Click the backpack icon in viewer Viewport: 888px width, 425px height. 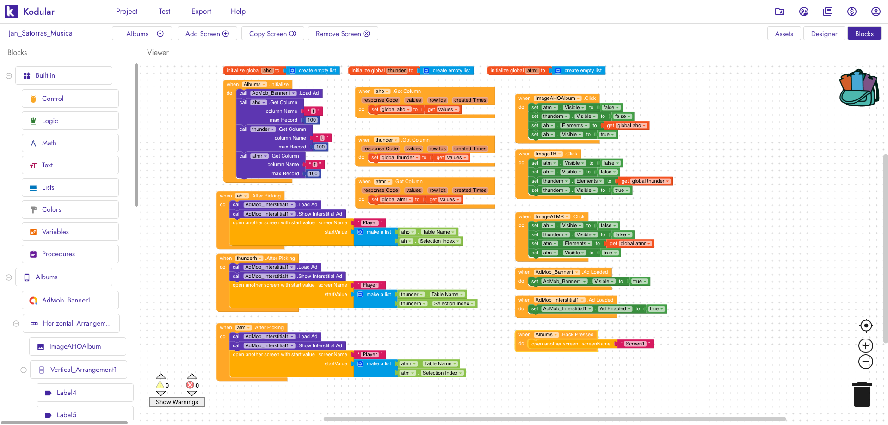[x=859, y=88]
